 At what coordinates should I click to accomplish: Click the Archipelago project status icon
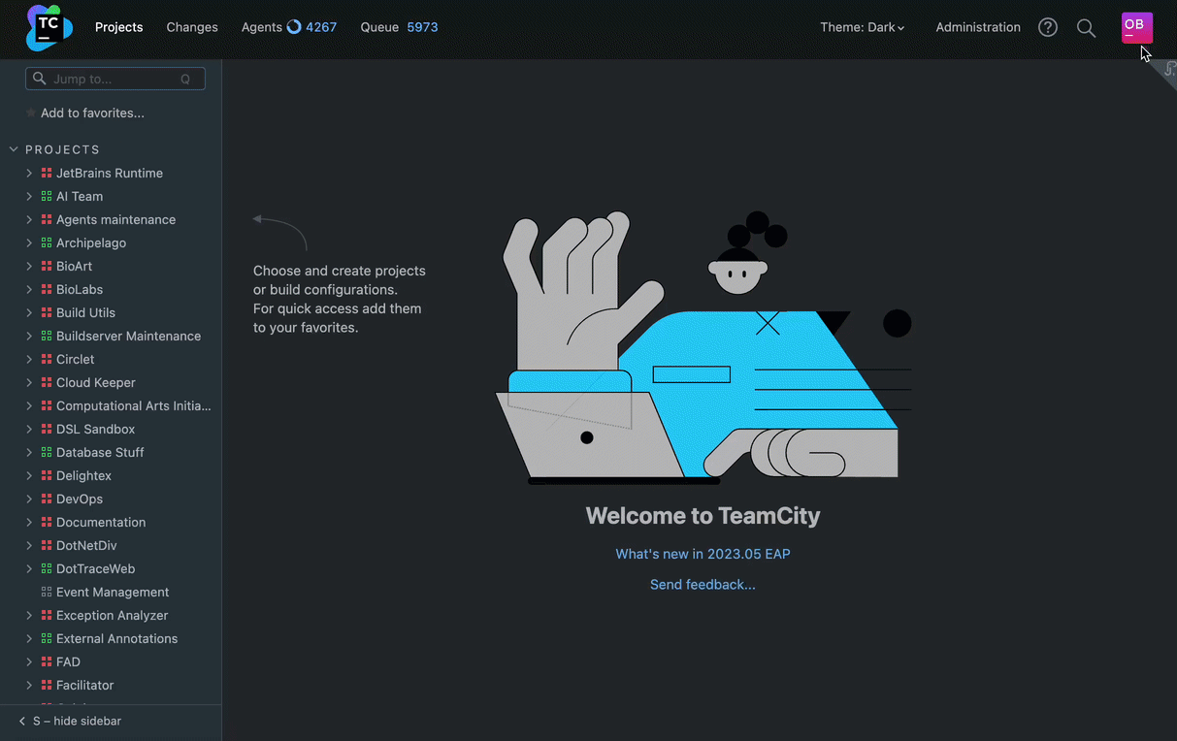tap(47, 243)
